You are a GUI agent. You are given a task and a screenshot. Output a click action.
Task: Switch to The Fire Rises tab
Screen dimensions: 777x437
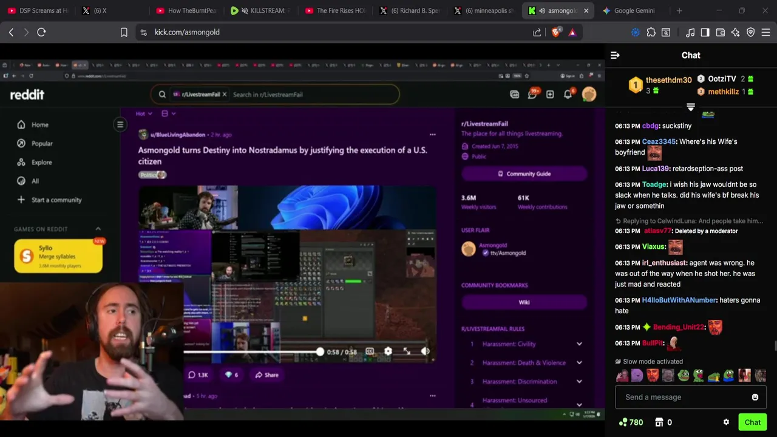pyautogui.click(x=335, y=10)
